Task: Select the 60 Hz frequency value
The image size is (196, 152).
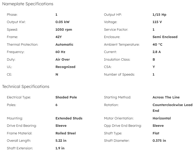Action: point(60,52)
